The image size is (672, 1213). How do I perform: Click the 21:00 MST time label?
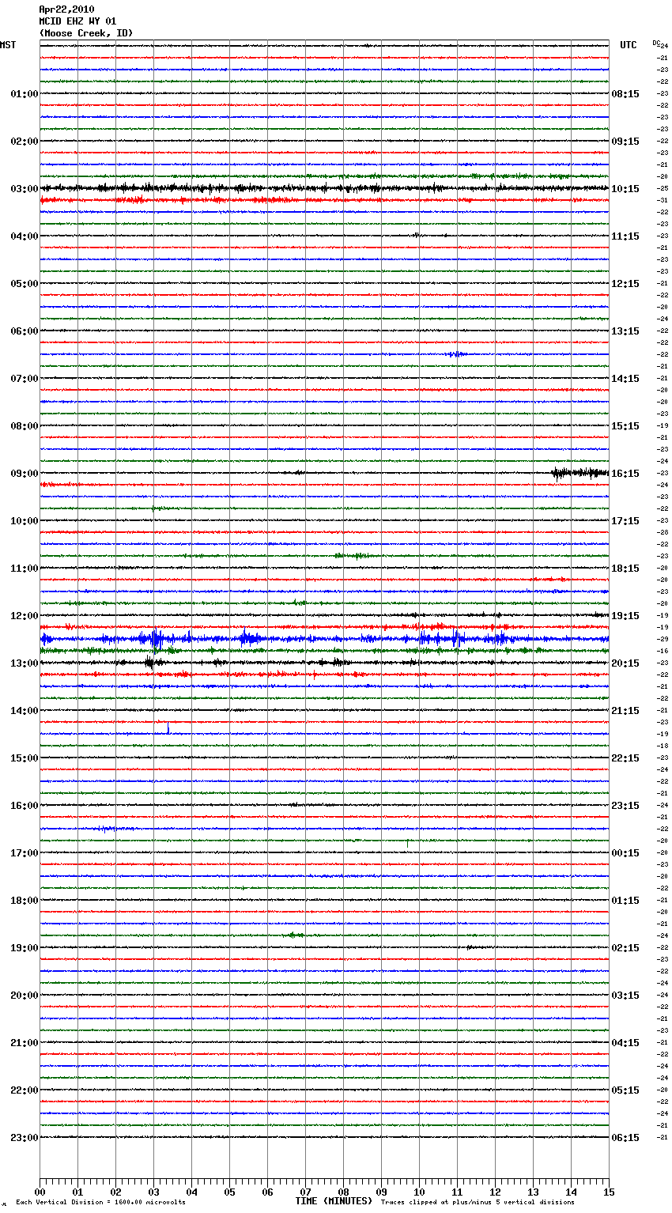(24, 1043)
